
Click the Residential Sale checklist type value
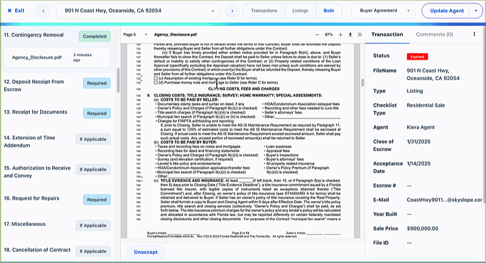coord(426,105)
